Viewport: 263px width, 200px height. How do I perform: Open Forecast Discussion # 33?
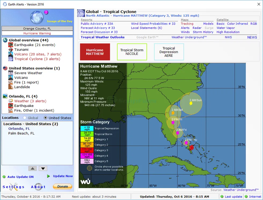[99, 32]
